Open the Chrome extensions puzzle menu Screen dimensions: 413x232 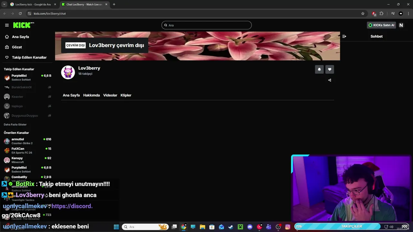click(381, 14)
